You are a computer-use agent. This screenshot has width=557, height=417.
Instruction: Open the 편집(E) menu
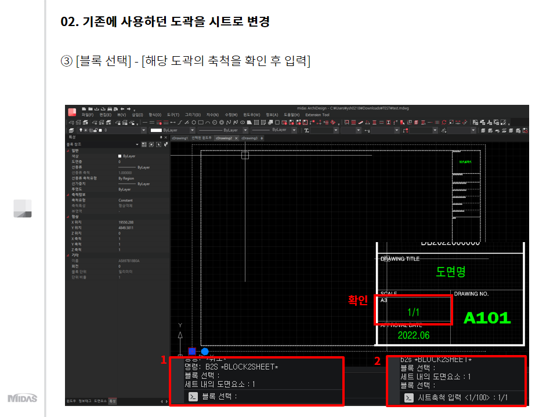click(x=106, y=115)
